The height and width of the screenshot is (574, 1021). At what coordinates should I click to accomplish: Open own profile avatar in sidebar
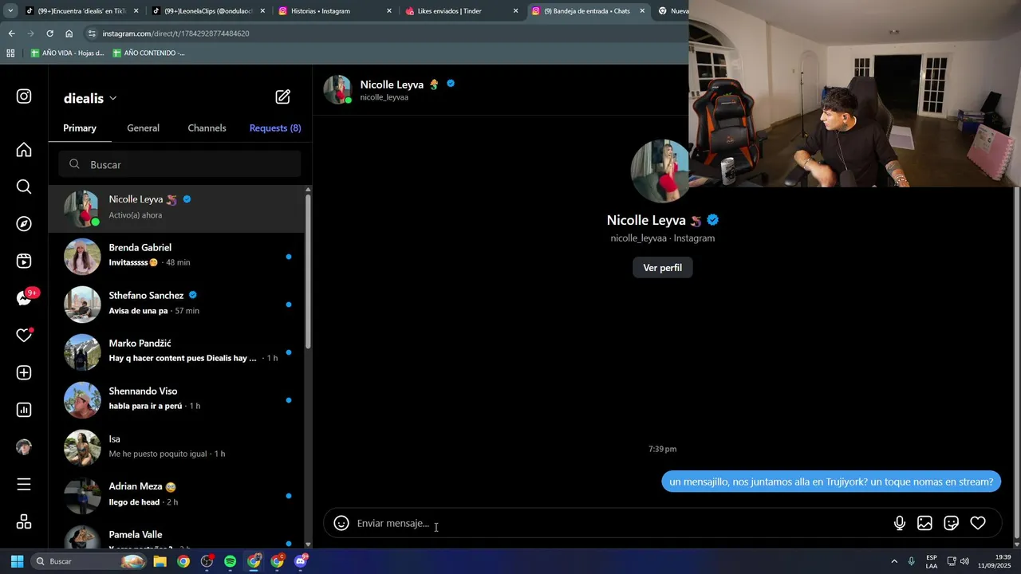(x=24, y=447)
